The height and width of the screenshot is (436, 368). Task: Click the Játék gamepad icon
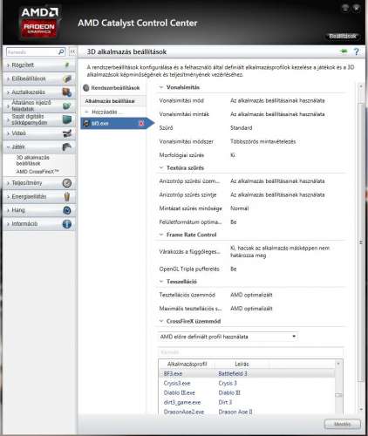pos(67,146)
